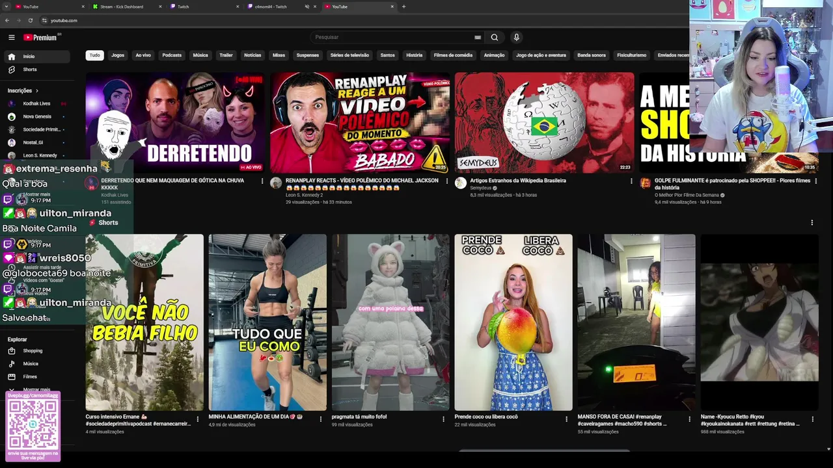Open options menu for Artigos Estranhos da Wikipedia video
Screen dimensions: 833x468
pos(631,181)
